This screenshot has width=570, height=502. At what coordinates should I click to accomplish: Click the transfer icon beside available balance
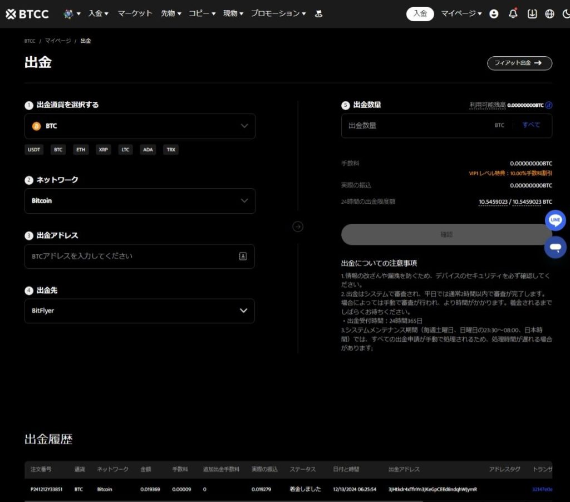pyautogui.click(x=548, y=105)
